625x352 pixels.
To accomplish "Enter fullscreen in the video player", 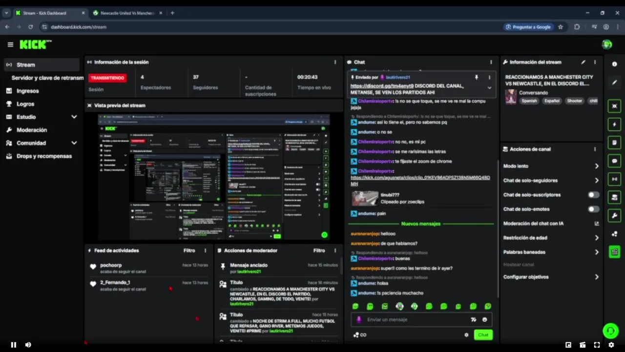I will (597, 345).
